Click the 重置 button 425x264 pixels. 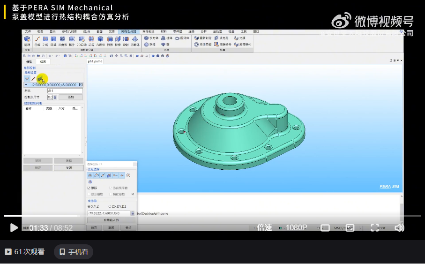coord(111,228)
